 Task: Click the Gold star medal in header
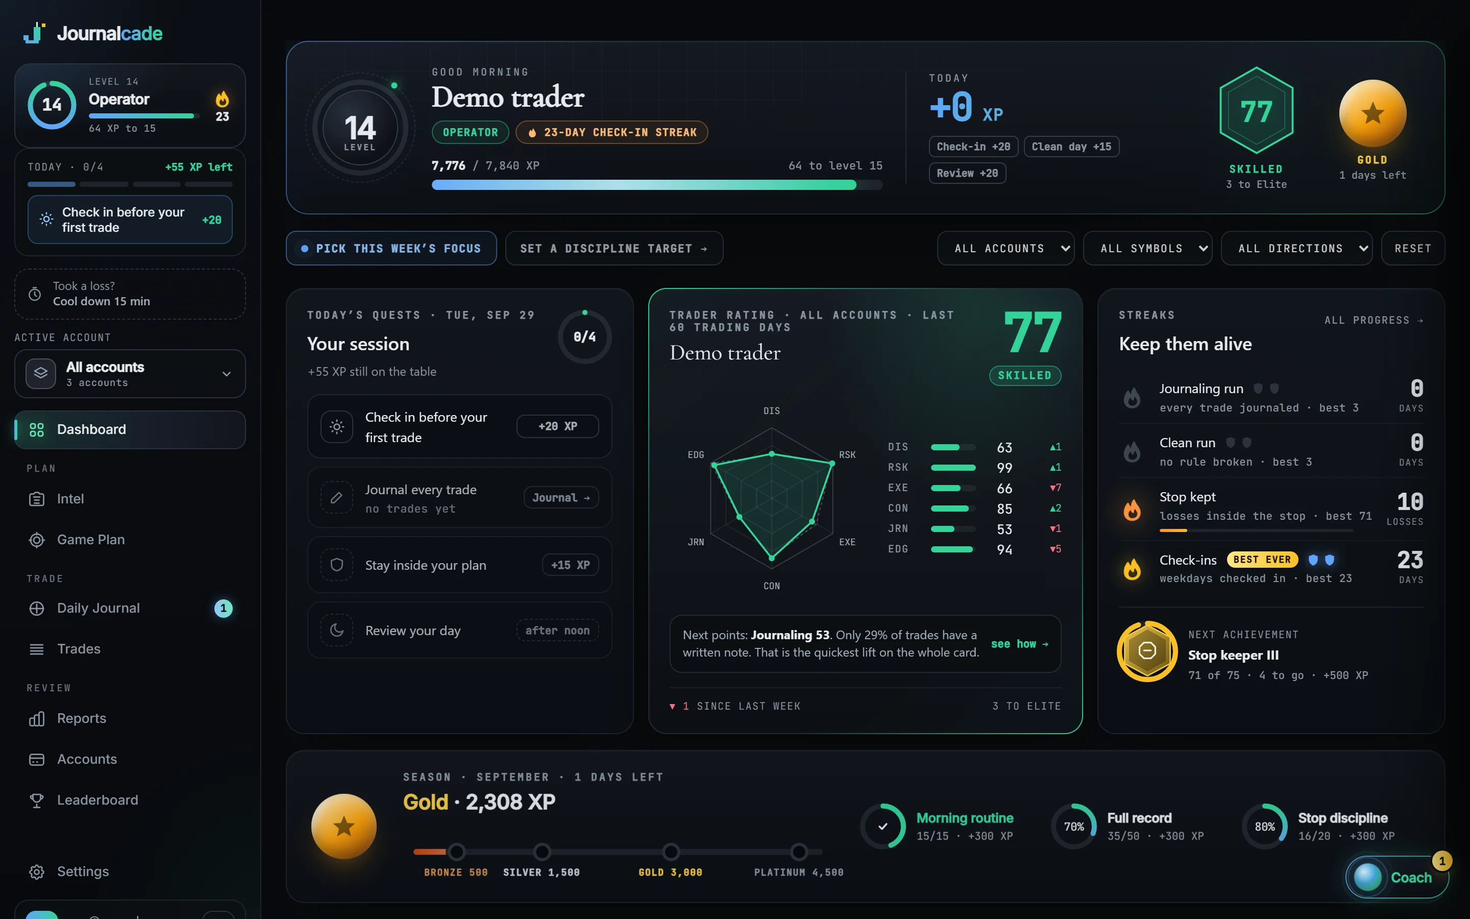(1372, 114)
